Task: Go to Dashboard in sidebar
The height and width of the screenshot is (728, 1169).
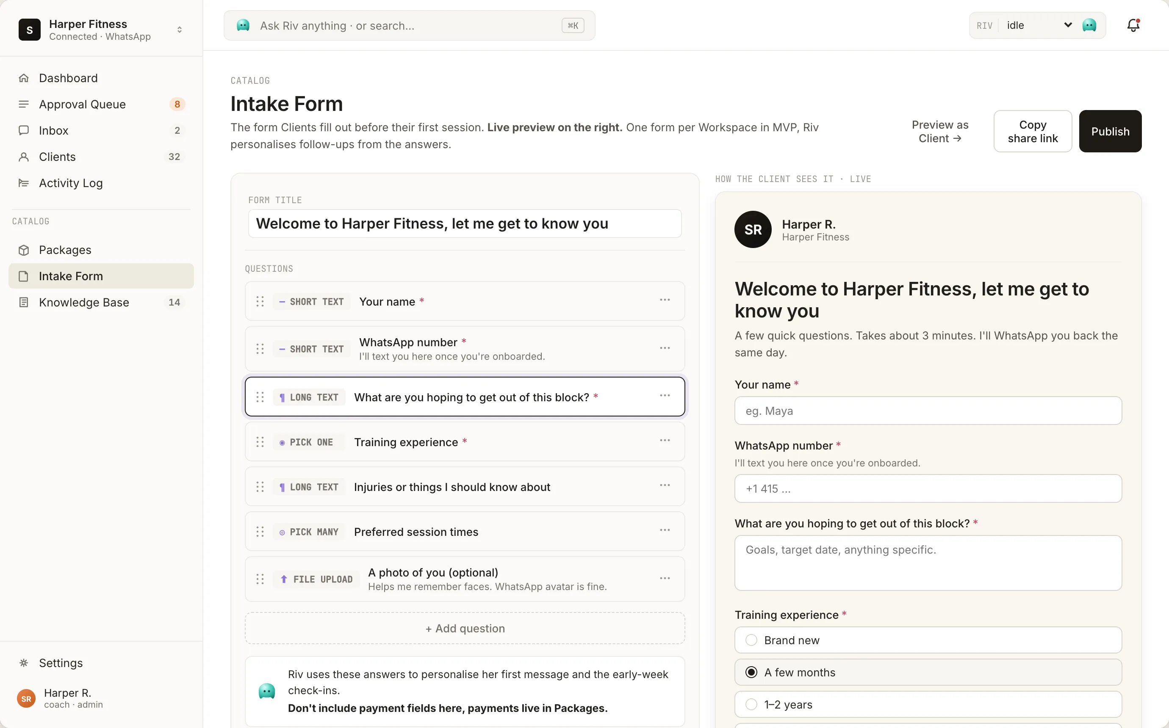Action: tap(101, 78)
